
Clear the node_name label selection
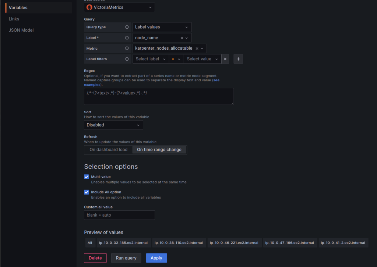(182, 38)
